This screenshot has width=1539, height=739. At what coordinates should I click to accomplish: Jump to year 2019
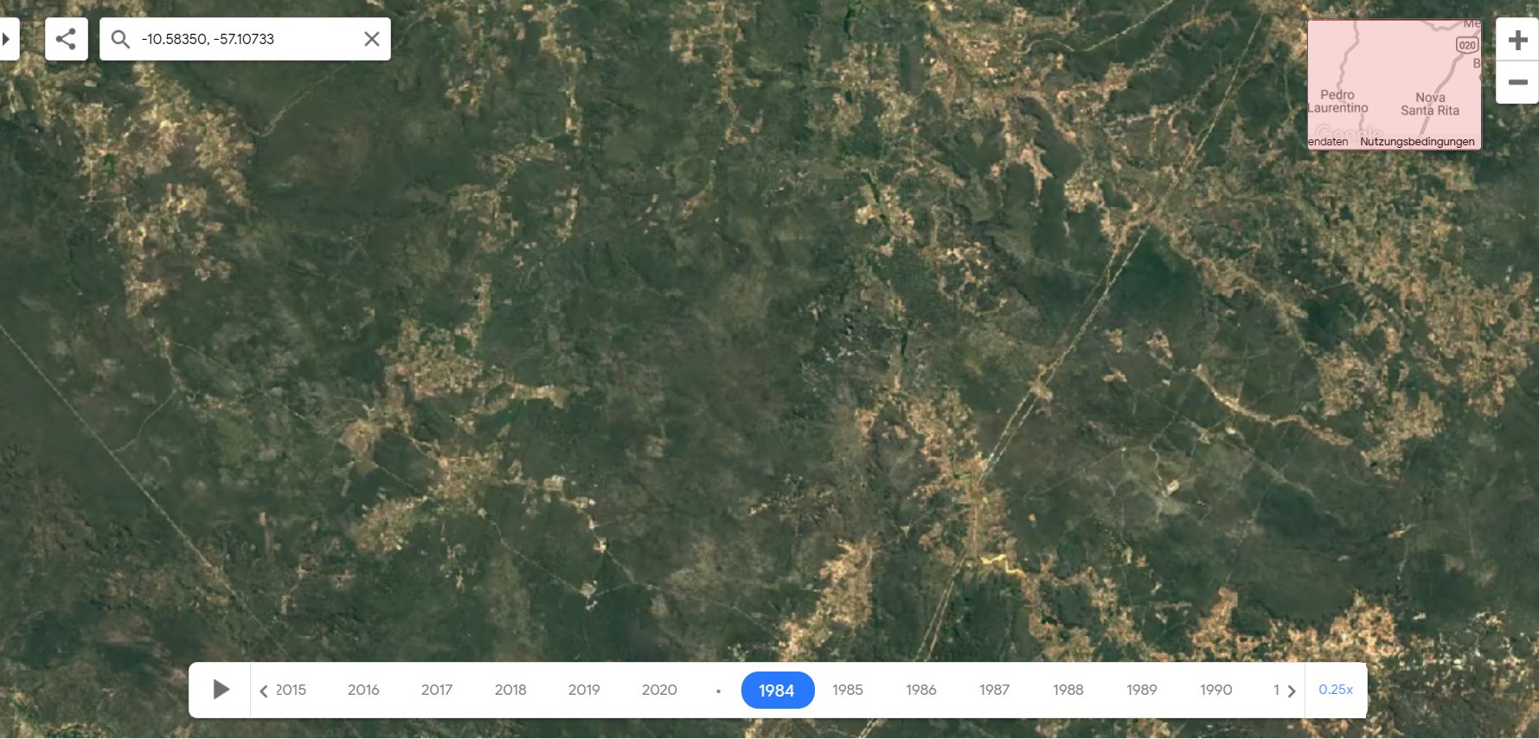coord(584,690)
